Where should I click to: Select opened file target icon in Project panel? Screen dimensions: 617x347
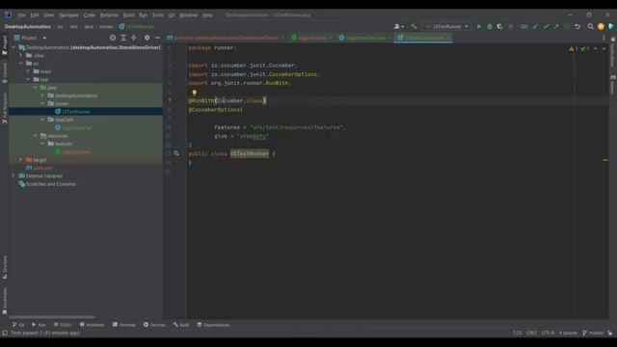tap(113, 38)
